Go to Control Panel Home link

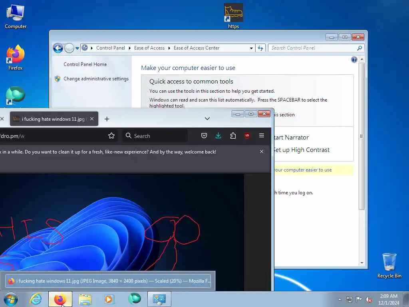click(85, 64)
